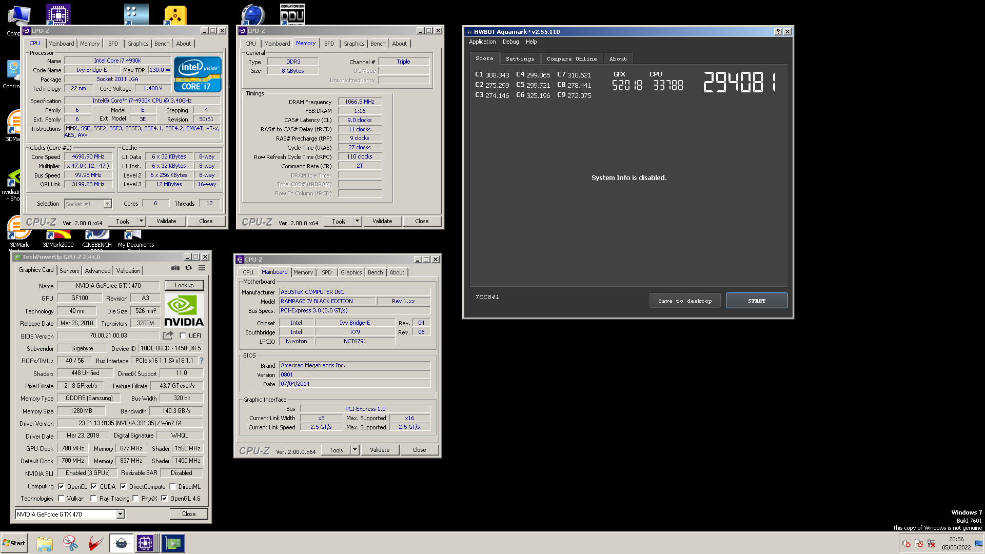This screenshot has height=554, width=985.
Task: Open Action Center flag tray icon
Action: (919, 544)
